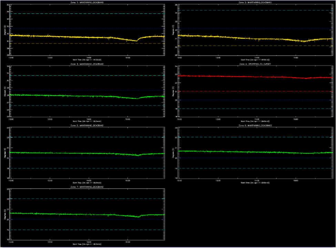Click the green trace in Zone 7 plot
This screenshot has width=336, height=248.
[x=69, y=214]
